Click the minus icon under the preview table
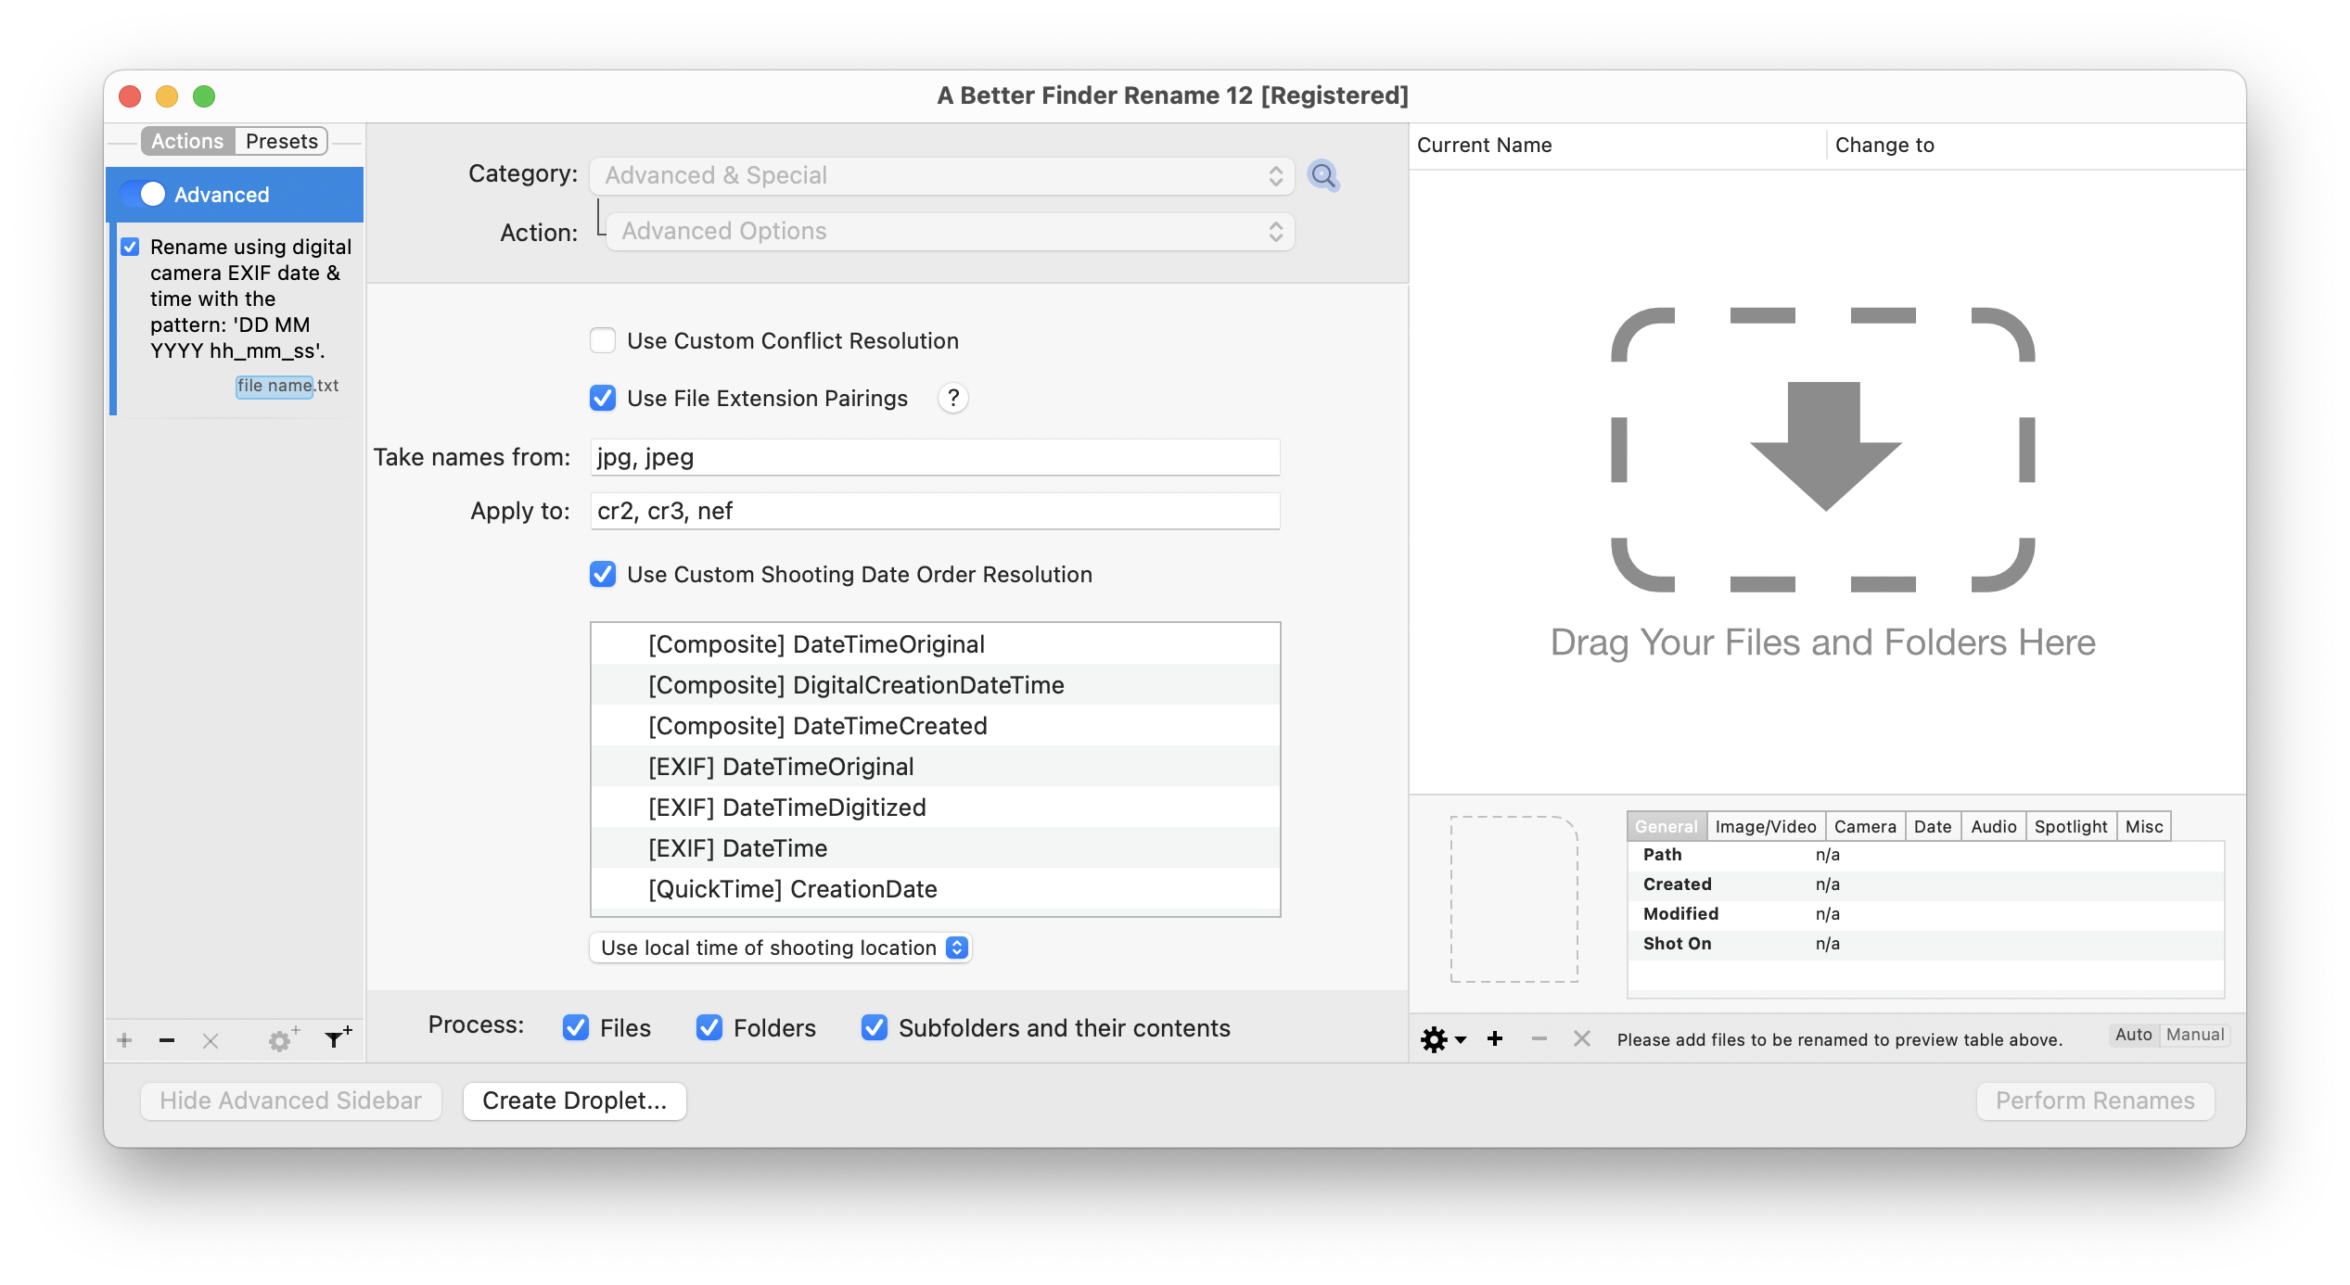 coord(1539,1038)
